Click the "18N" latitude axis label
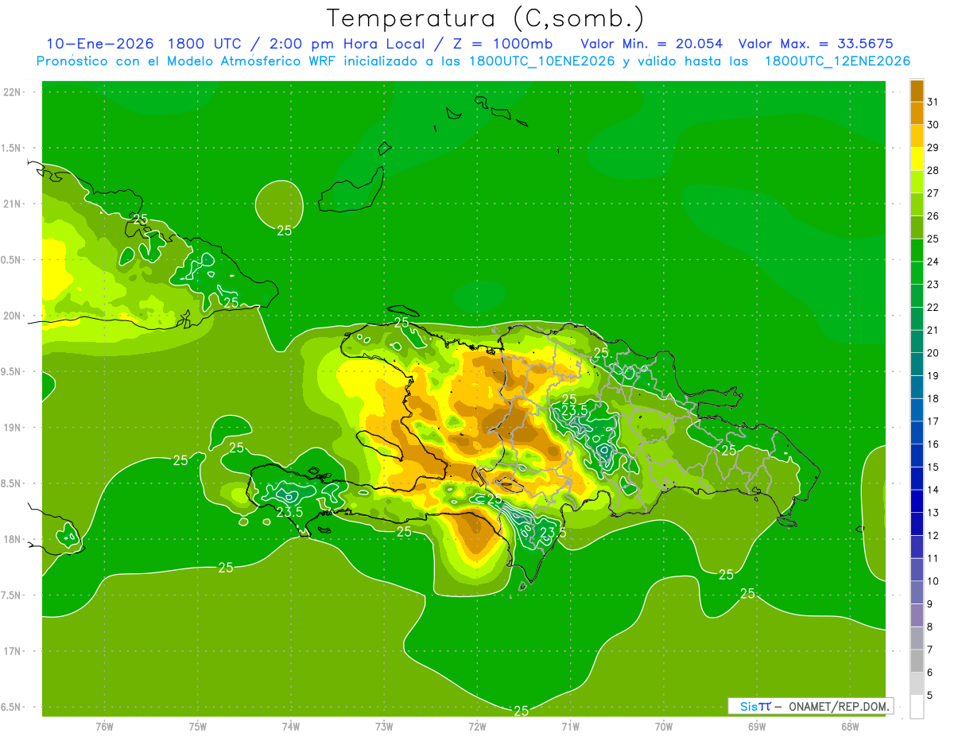The width and height of the screenshot is (954, 737). 13,539
